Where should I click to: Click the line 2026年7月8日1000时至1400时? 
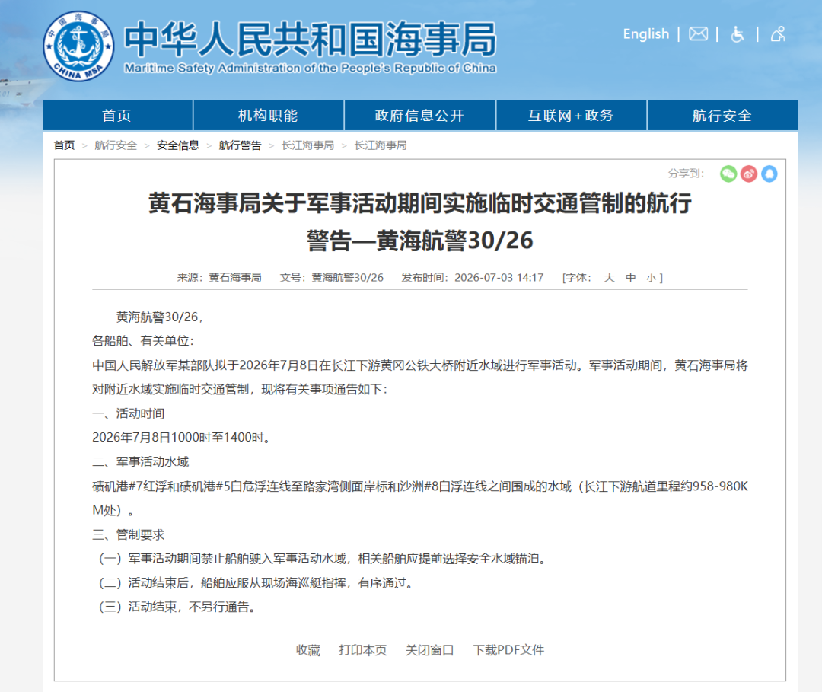tap(182, 437)
